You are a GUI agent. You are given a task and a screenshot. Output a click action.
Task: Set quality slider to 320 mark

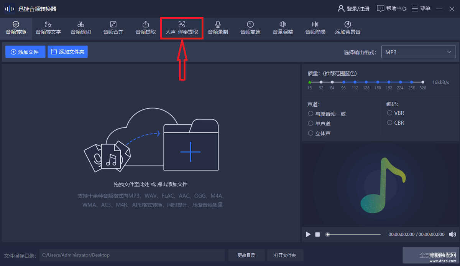tap(423, 82)
